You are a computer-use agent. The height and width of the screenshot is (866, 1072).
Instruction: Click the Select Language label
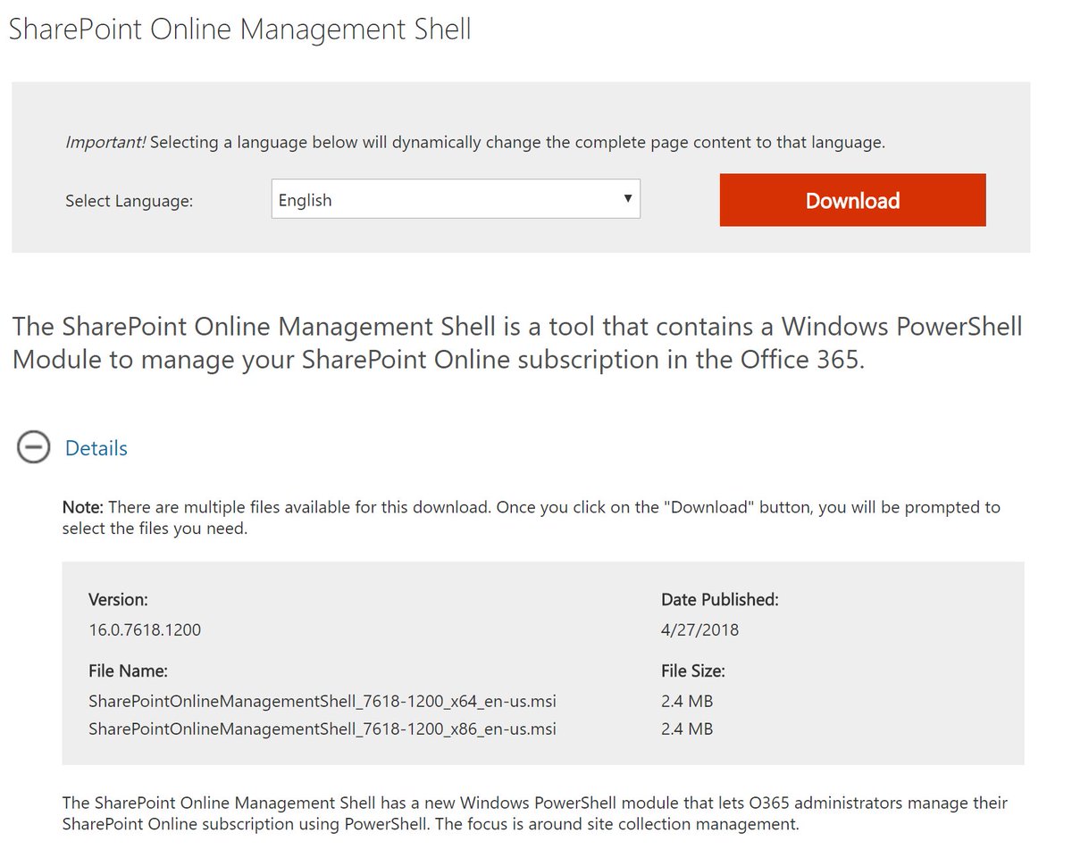coord(129,201)
